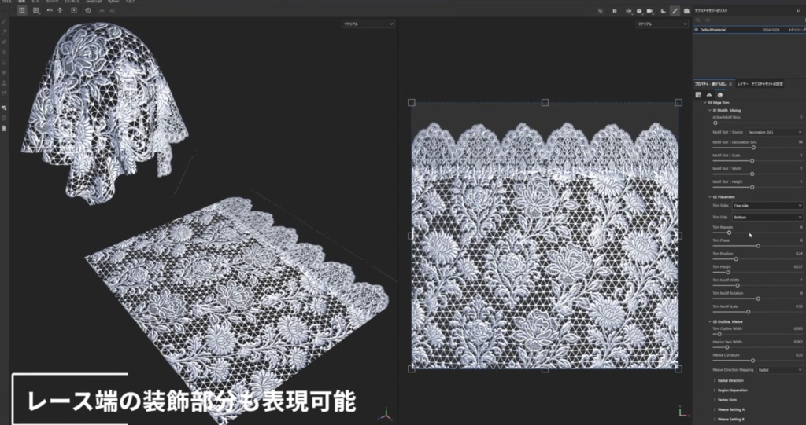Screen dimensions: 806x425
Task: Collapse the 02 Placement group
Action: coord(710,197)
